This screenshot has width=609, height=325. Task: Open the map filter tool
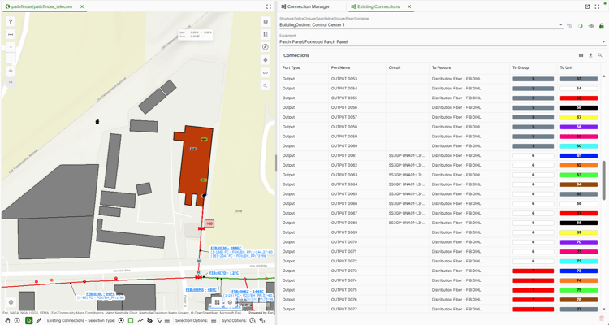(x=11, y=22)
